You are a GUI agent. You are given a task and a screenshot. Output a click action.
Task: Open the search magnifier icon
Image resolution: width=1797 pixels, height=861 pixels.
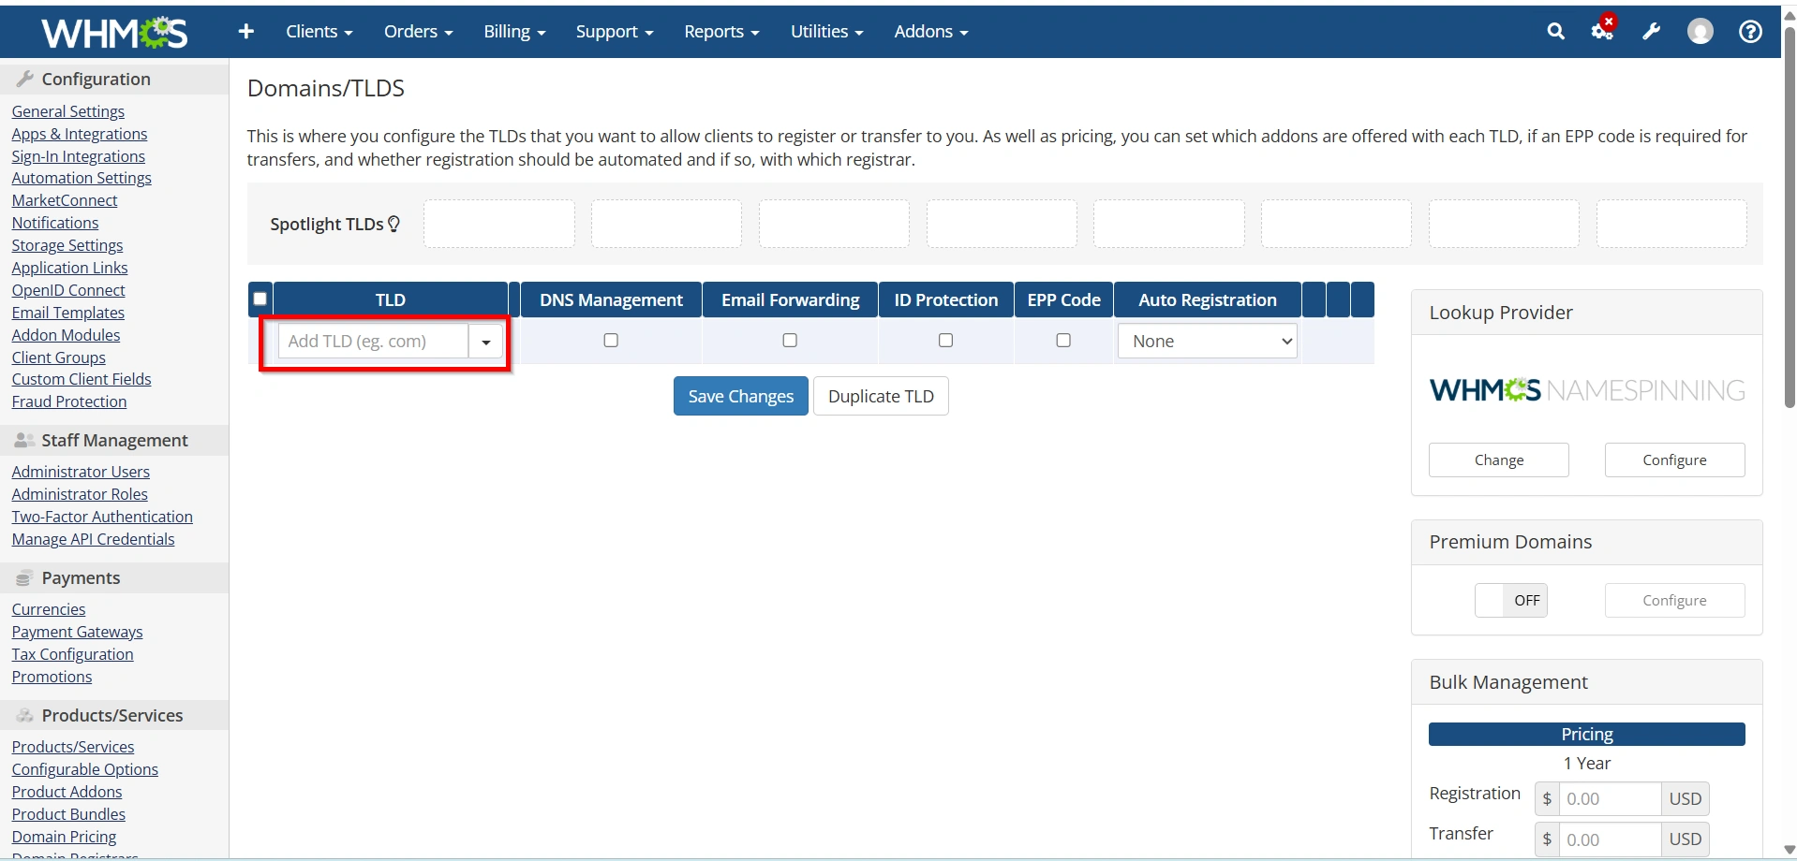coord(1556,32)
